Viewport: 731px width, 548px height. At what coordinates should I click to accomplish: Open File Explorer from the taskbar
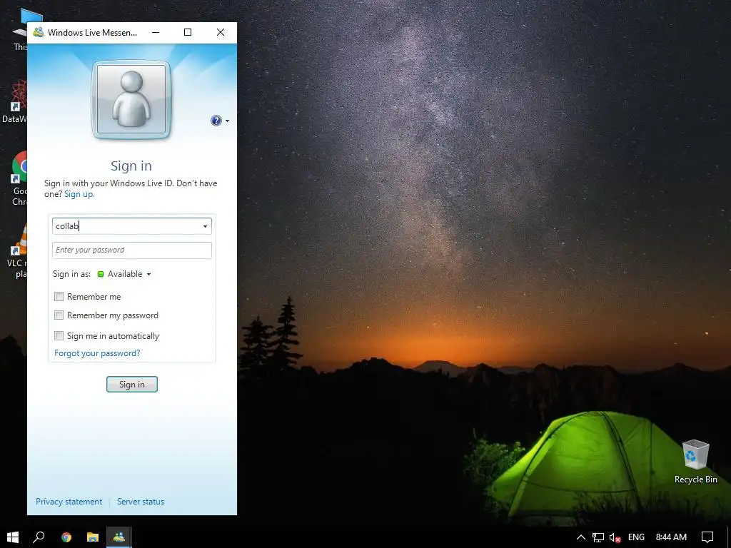pyautogui.click(x=93, y=537)
